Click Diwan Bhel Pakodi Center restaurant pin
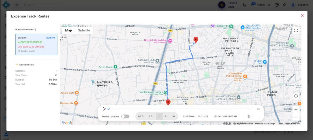 coord(245,76)
